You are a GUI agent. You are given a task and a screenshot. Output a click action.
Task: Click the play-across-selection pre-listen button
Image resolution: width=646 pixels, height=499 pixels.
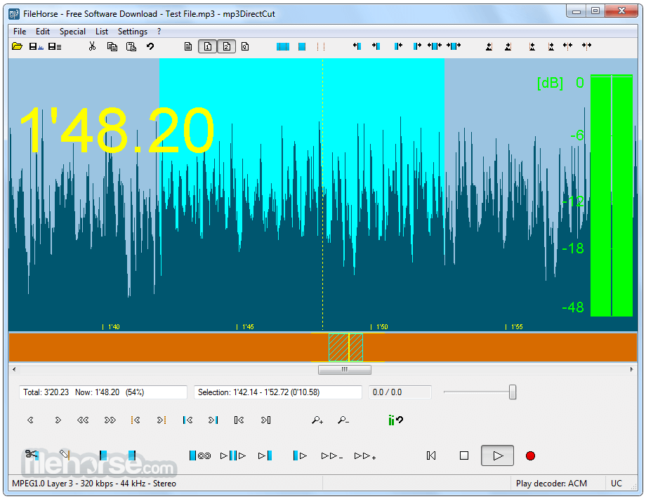(233, 455)
